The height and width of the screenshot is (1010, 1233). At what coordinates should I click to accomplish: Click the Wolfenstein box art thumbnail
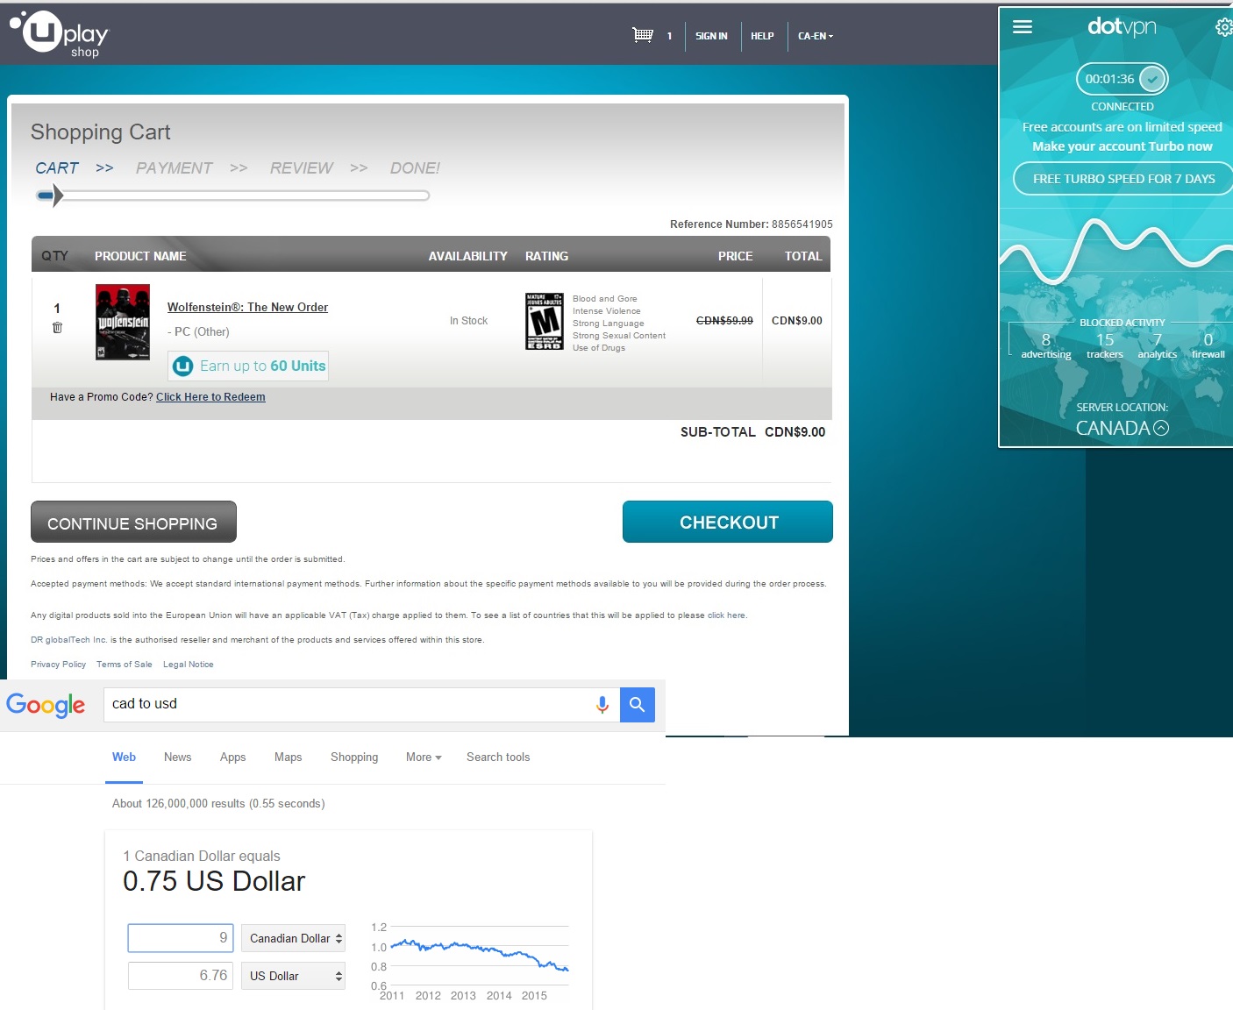click(123, 322)
